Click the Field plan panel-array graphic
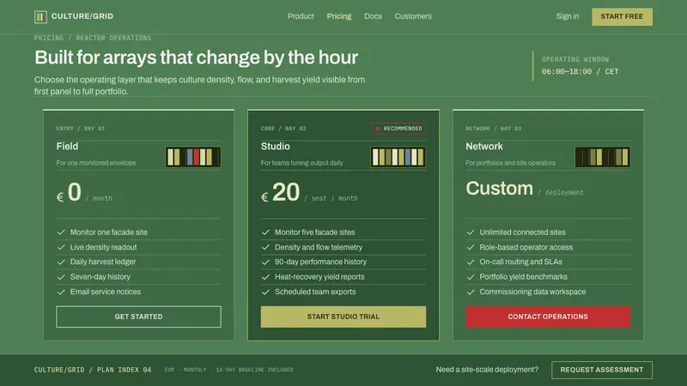The image size is (687, 386). [192, 157]
